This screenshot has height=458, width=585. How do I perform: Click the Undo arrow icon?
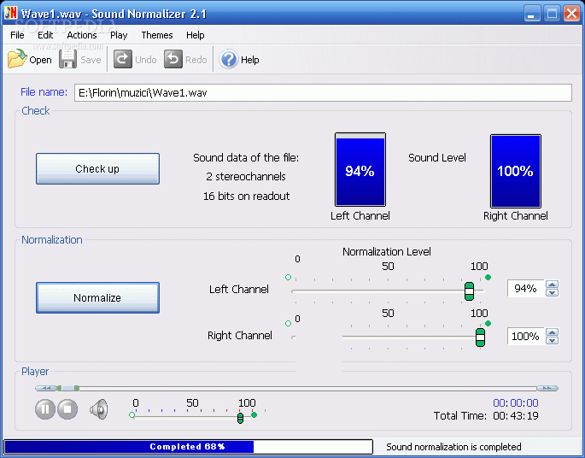coord(123,59)
